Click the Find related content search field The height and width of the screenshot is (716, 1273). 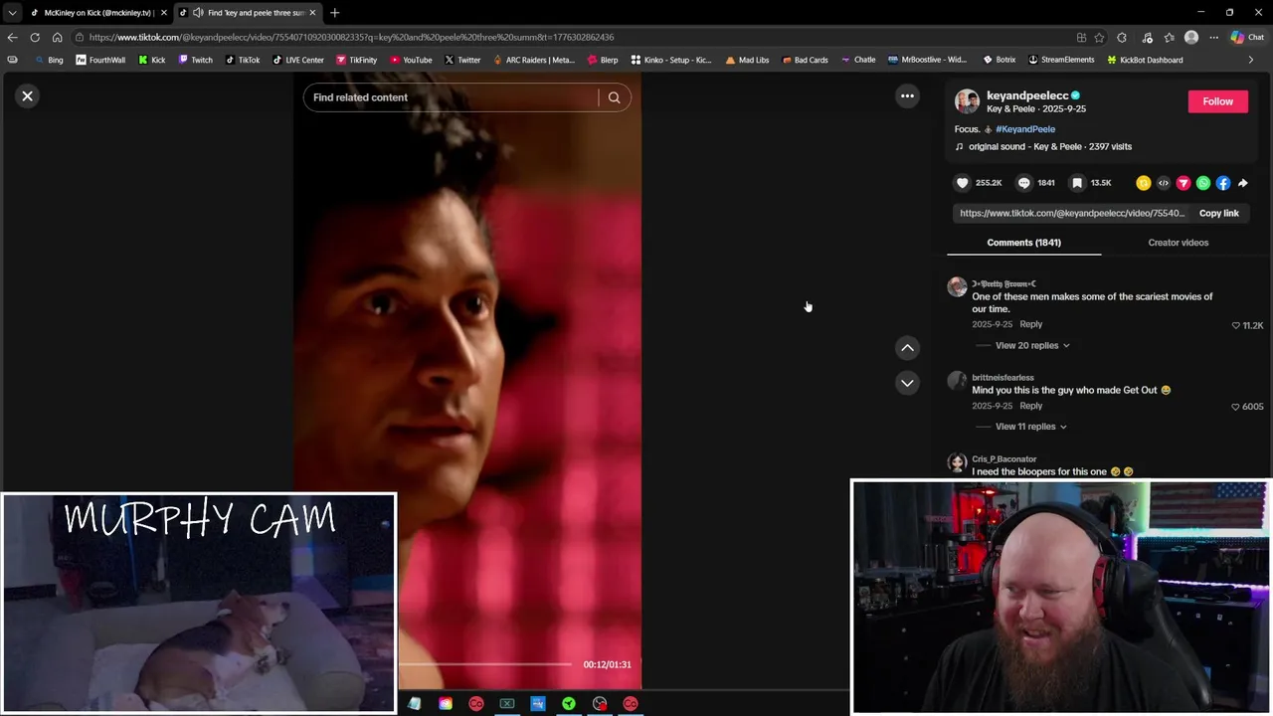pyautogui.click(x=453, y=97)
